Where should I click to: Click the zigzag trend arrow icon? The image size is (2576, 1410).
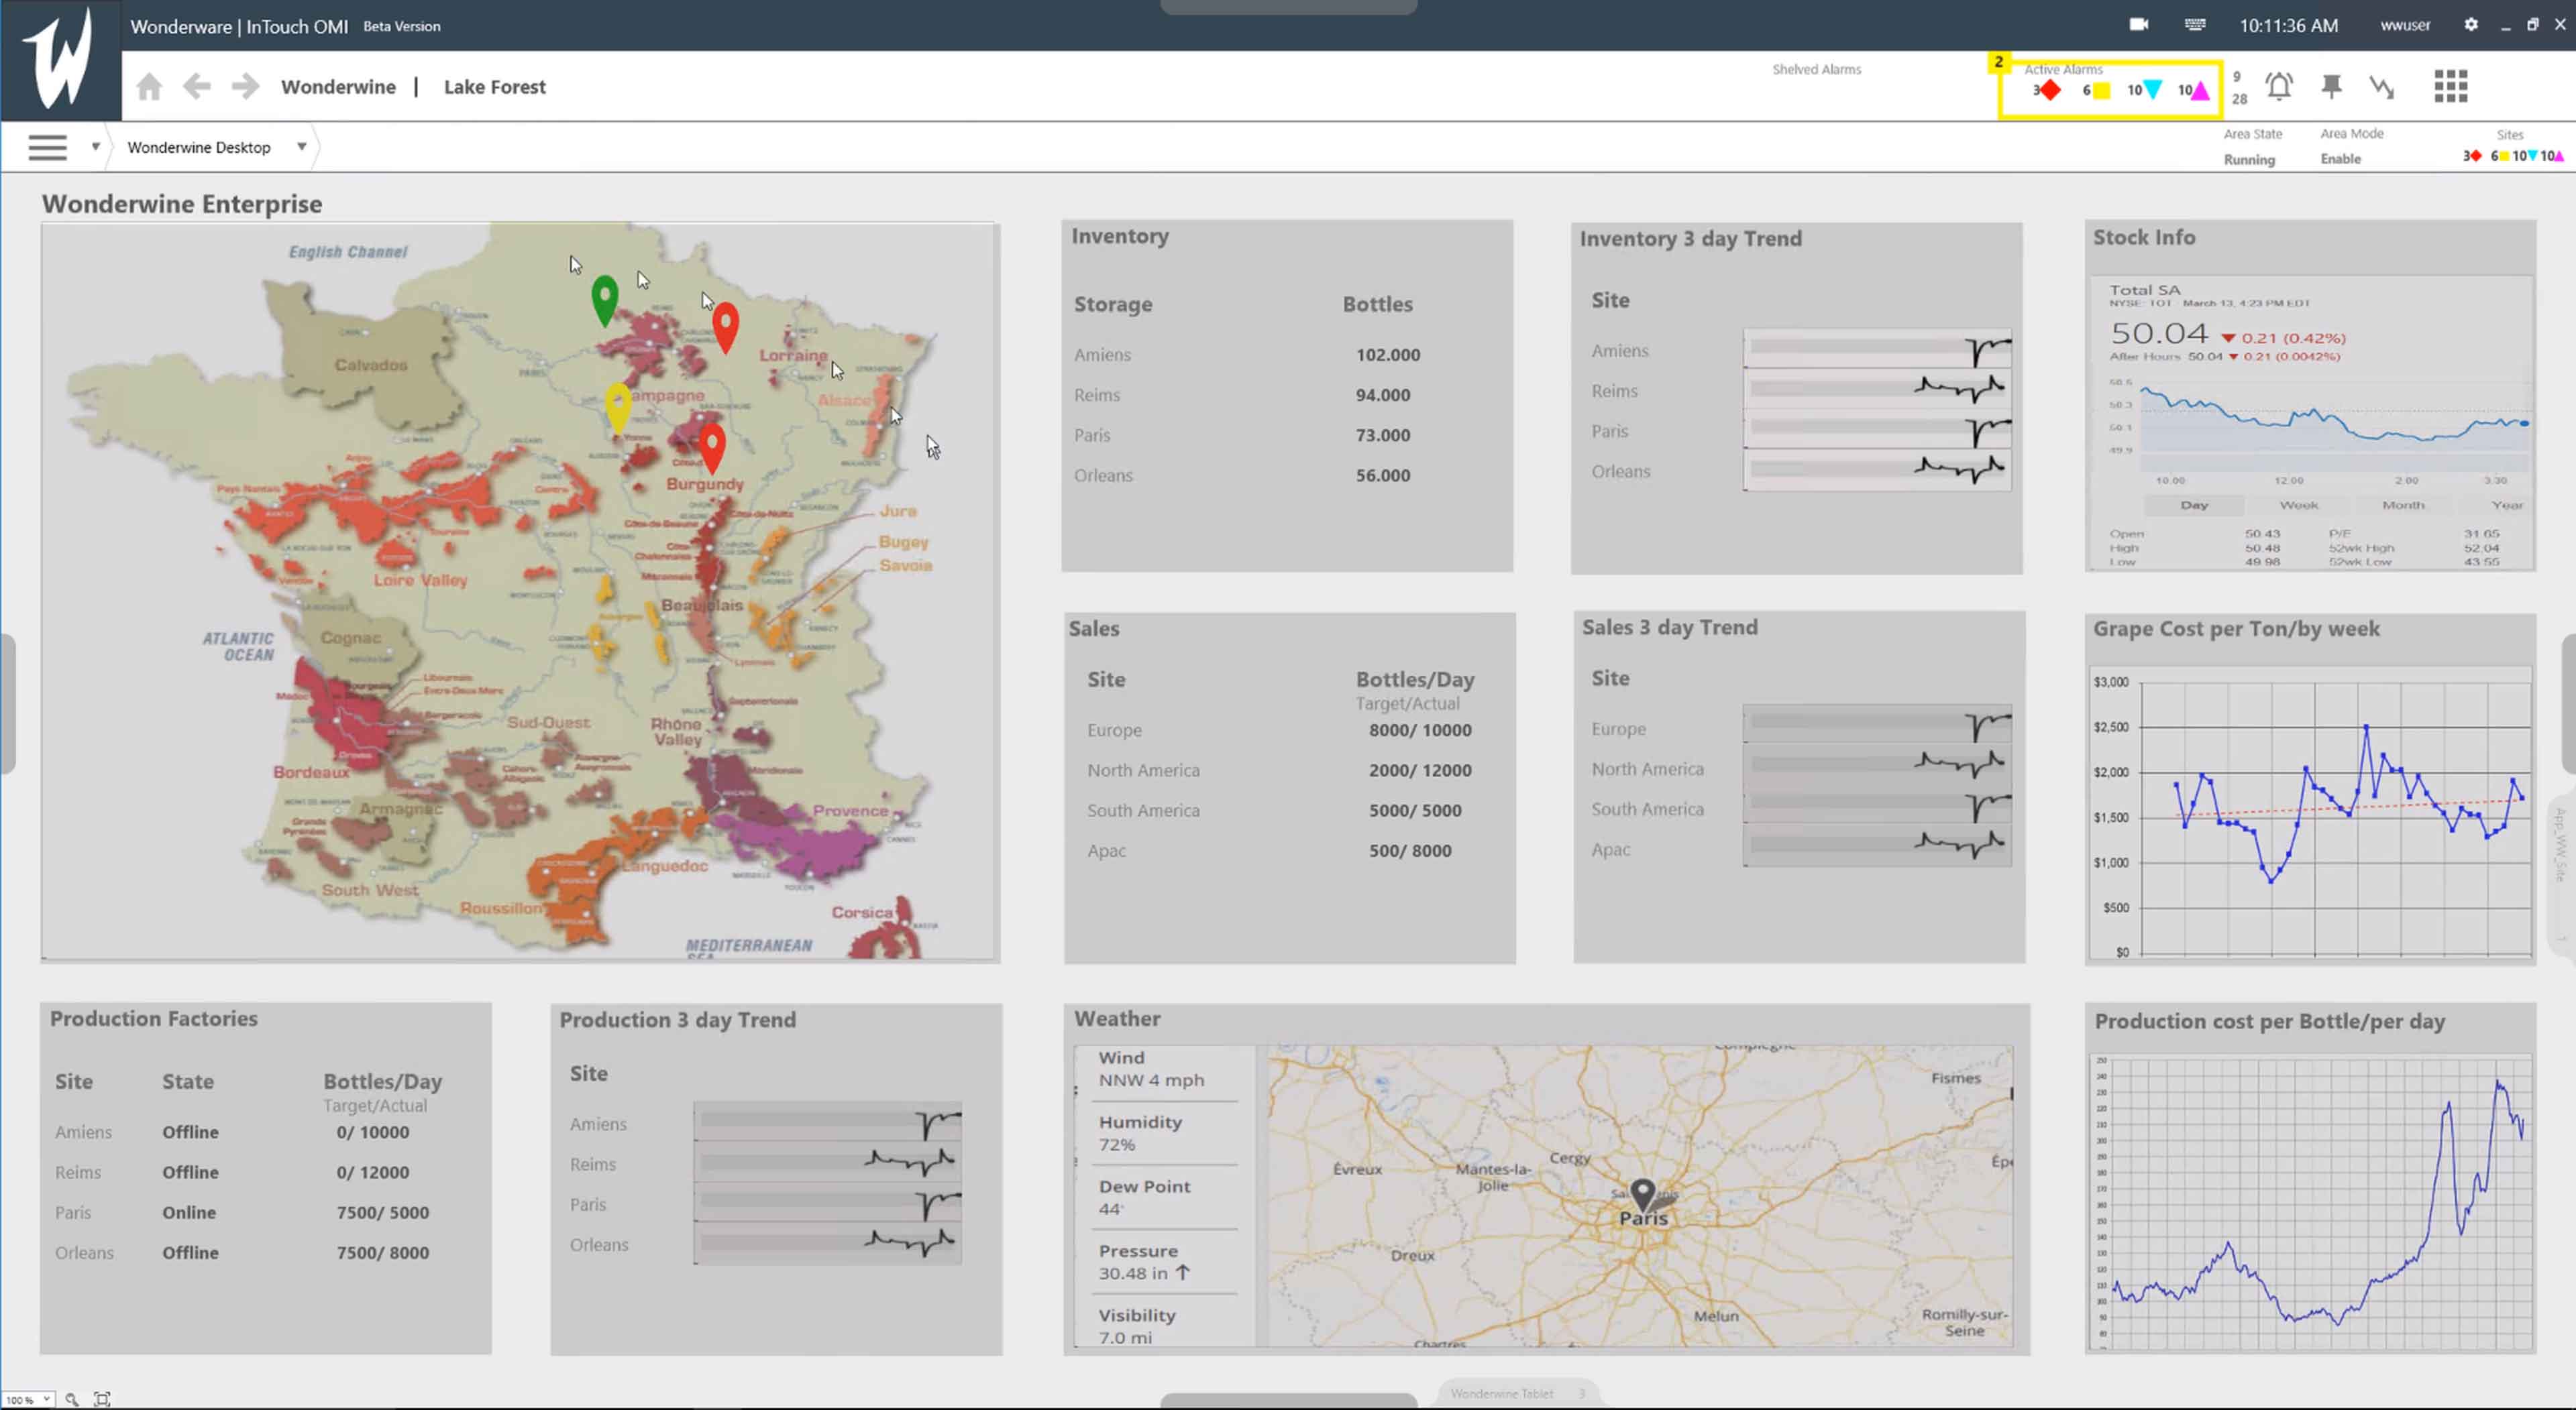(2382, 87)
